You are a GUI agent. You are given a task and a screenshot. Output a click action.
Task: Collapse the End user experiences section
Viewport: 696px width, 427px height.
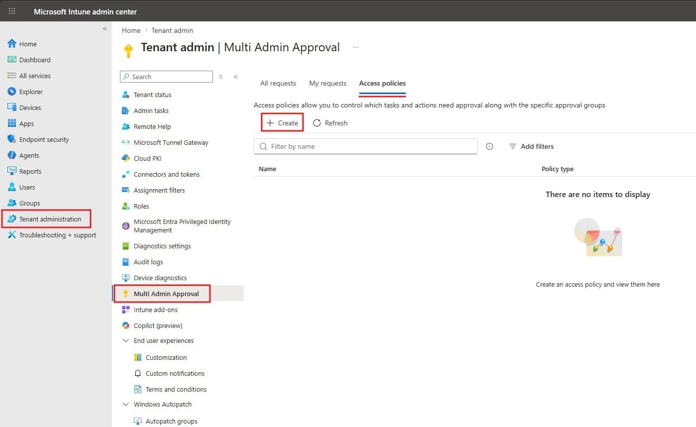tap(126, 341)
